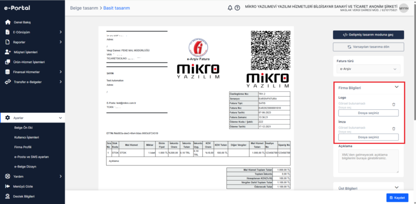Viewport: 416px width, 204px height.
Task: Click the Destek Bilgileri headset icon
Action: [x=8, y=196]
